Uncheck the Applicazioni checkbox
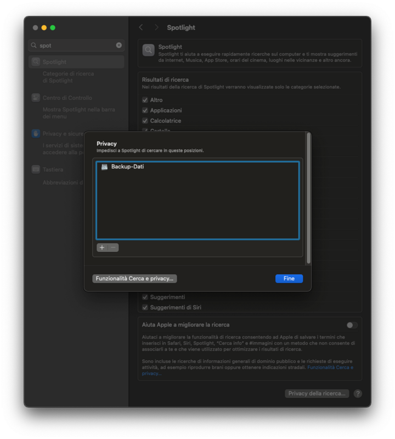 point(145,110)
